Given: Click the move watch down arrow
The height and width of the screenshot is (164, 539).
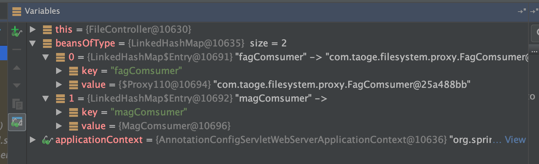Looking at the screenshot, I should (16, 86).
